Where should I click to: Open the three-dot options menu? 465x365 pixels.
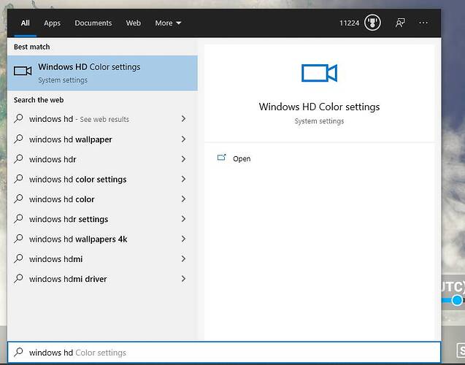tap(423, 23)
